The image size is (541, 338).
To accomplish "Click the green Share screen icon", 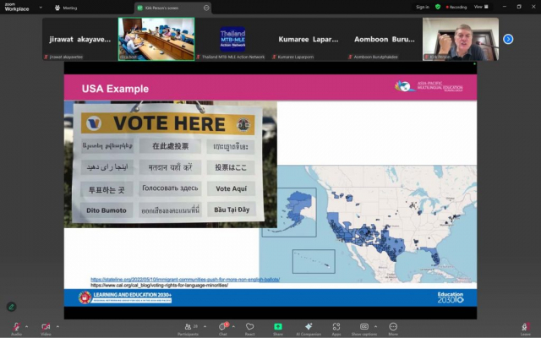I will pyautogui.click(x=277, y=326).
